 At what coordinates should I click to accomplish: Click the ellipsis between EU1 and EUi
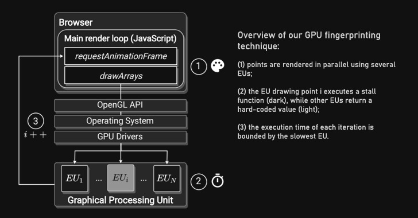[99, 180]
